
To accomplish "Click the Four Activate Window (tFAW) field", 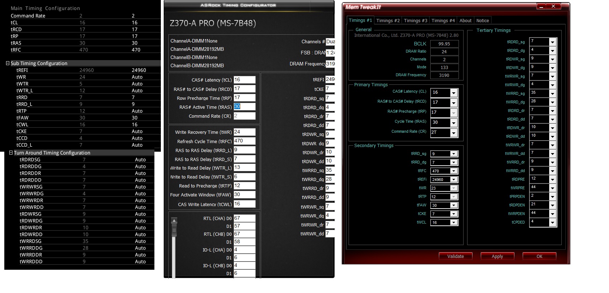I will point(244,195).
